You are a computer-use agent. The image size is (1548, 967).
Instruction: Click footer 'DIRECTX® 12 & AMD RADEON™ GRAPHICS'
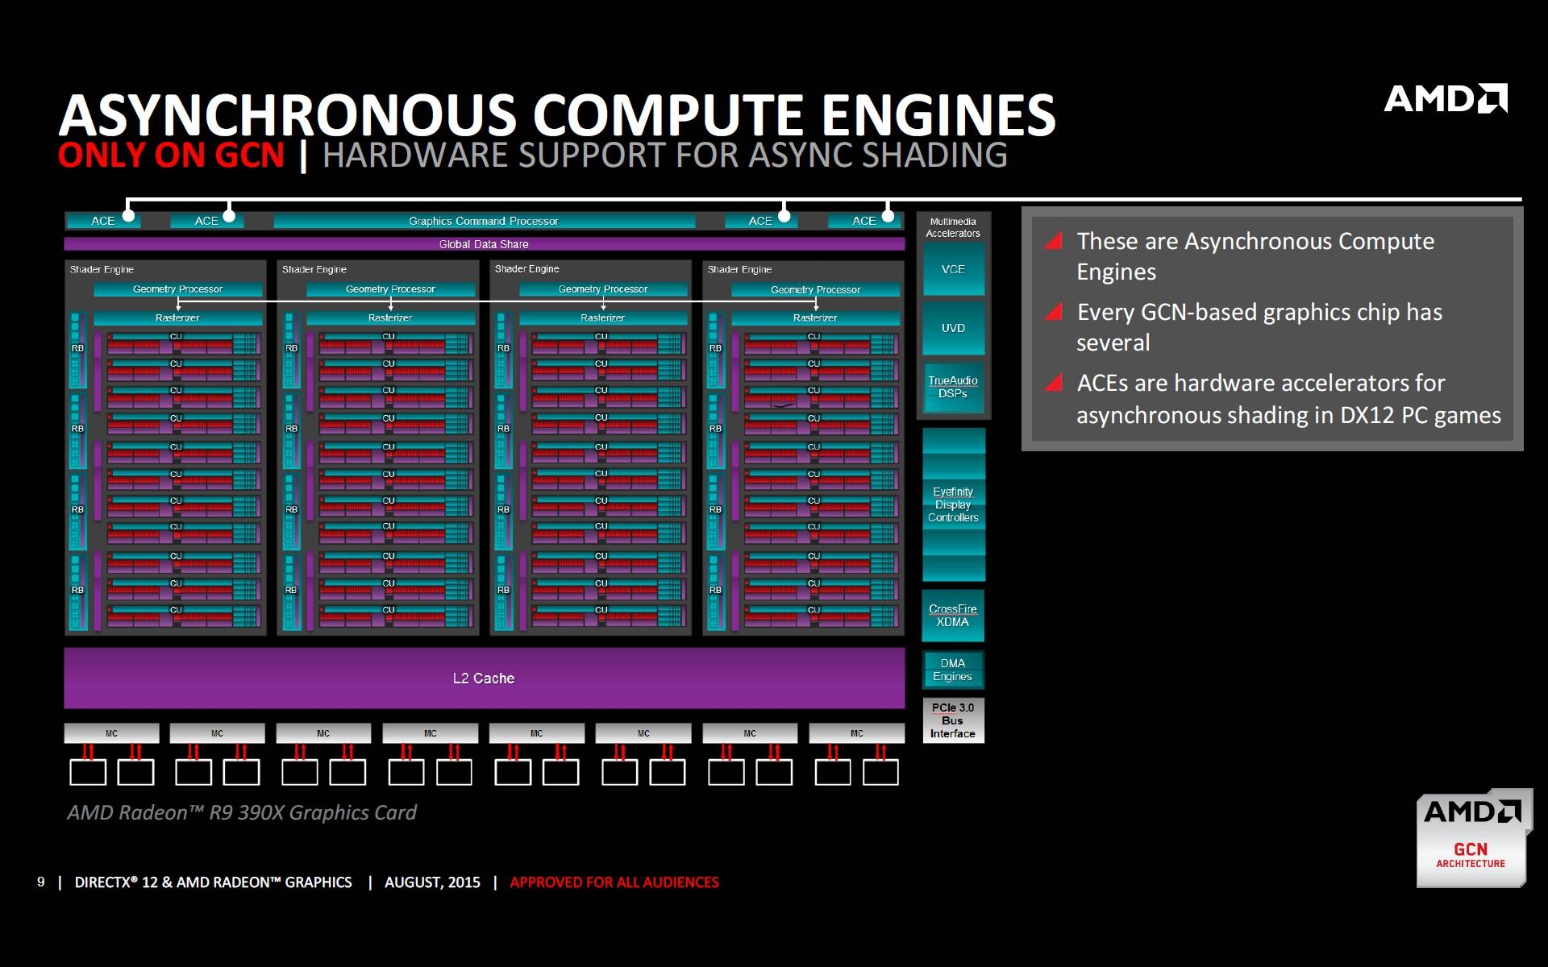click(214, 882)
